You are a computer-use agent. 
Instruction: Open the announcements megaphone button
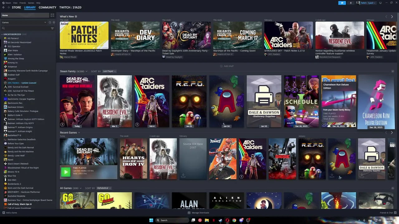click(342, 3)
